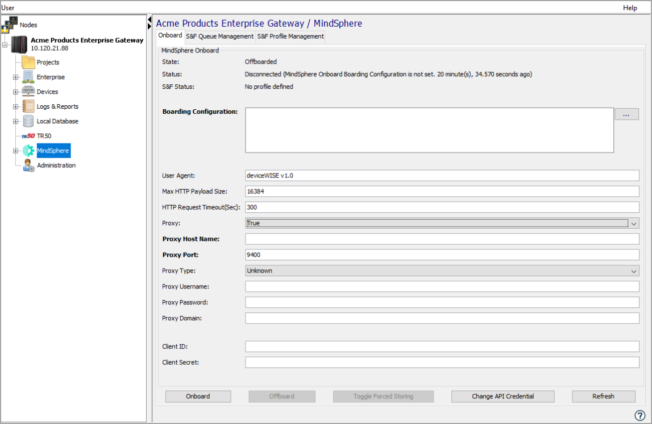Switch to the S&F Queue Management tab
The width and height of the screenshot is (652, 424).
click(219, 36)
